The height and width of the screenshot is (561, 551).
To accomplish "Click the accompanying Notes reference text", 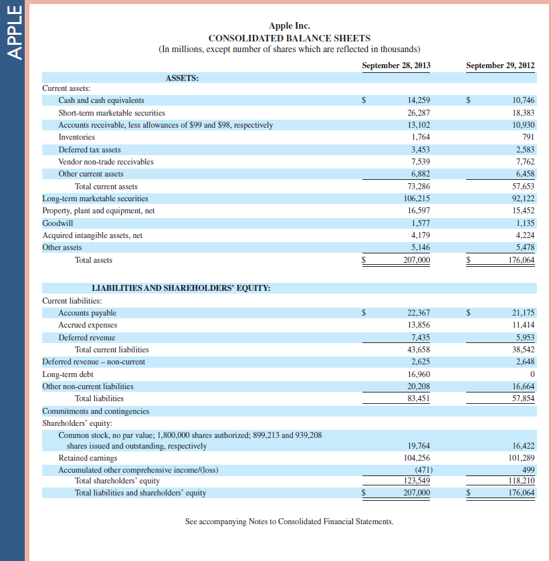I will pos(289,521).
